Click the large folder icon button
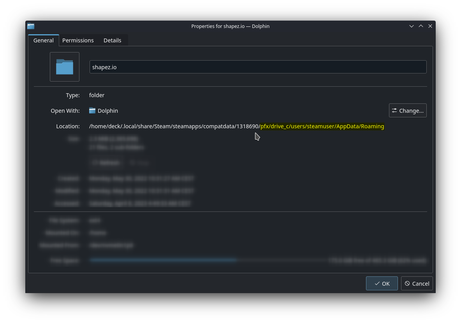 [x=64, y=67]
